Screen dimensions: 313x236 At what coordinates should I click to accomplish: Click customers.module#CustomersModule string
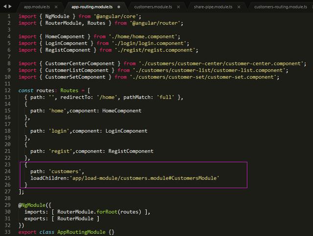(145, 178)
